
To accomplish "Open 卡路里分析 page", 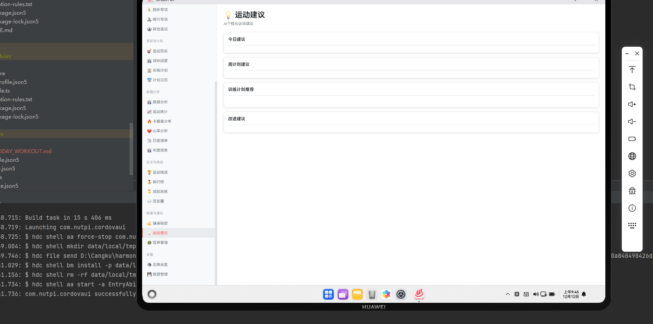I will 179,121.
